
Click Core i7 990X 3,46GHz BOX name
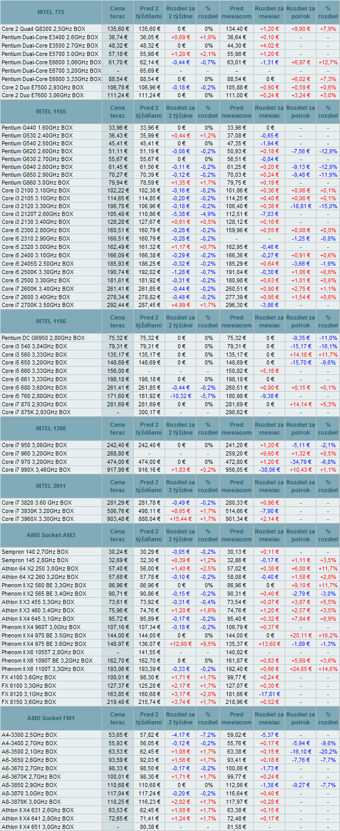tap(36, 470)
